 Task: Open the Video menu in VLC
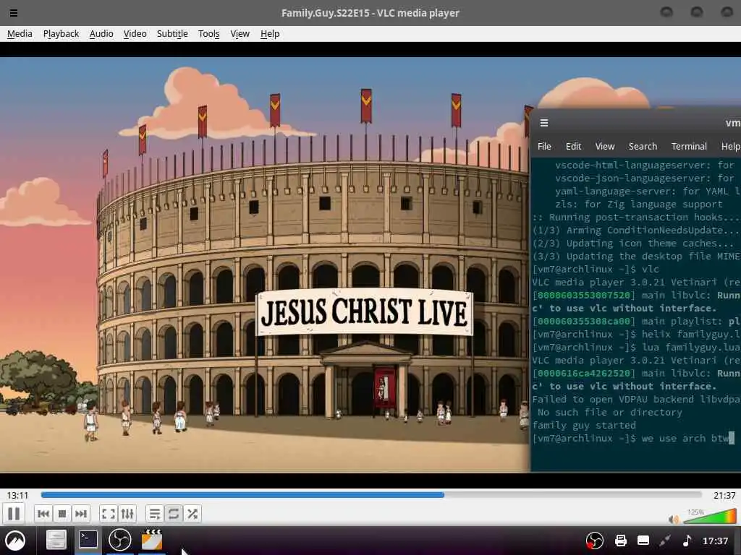(135, 33)
